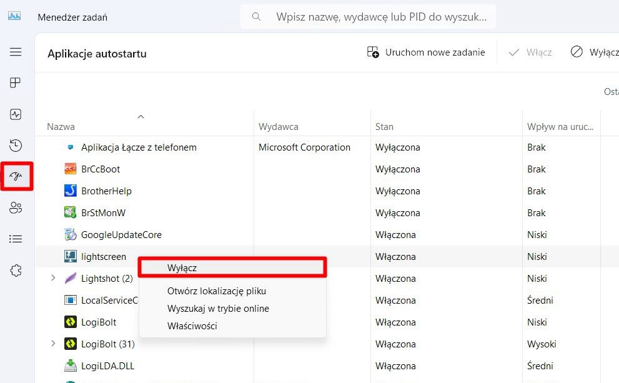
Task: Open the Performance view in sidebar
Action: (16, 114)
